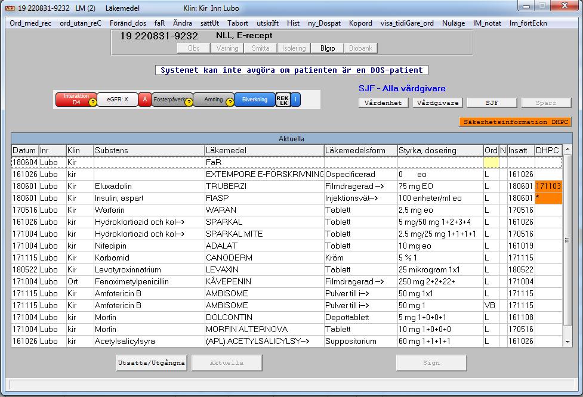The width and height of the screenshot is (583, 397).
Task: Click the status message field at bottom
Action: [x=291, y=384]
